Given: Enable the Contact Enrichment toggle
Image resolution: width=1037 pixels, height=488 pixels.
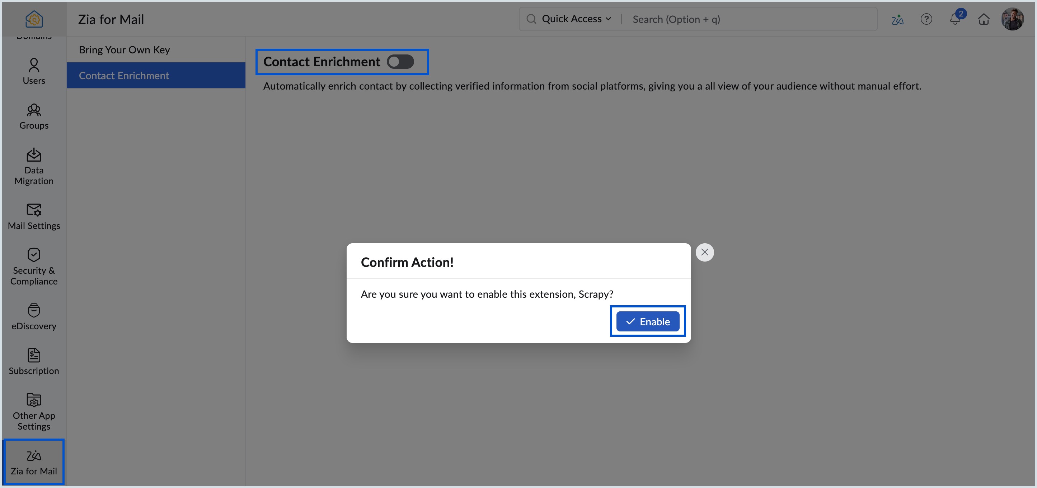Looking at the screenshot, I should 400,62.
